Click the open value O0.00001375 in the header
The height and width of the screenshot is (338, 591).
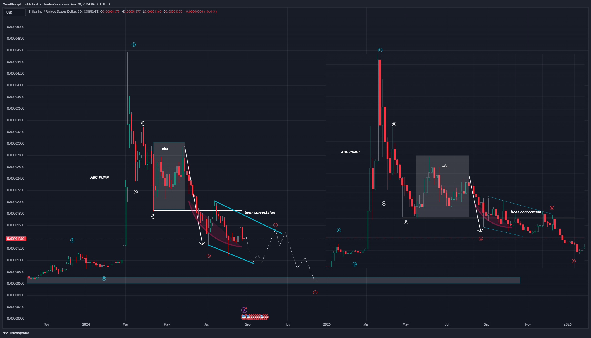pyautogui.click(x=110, y=12)
